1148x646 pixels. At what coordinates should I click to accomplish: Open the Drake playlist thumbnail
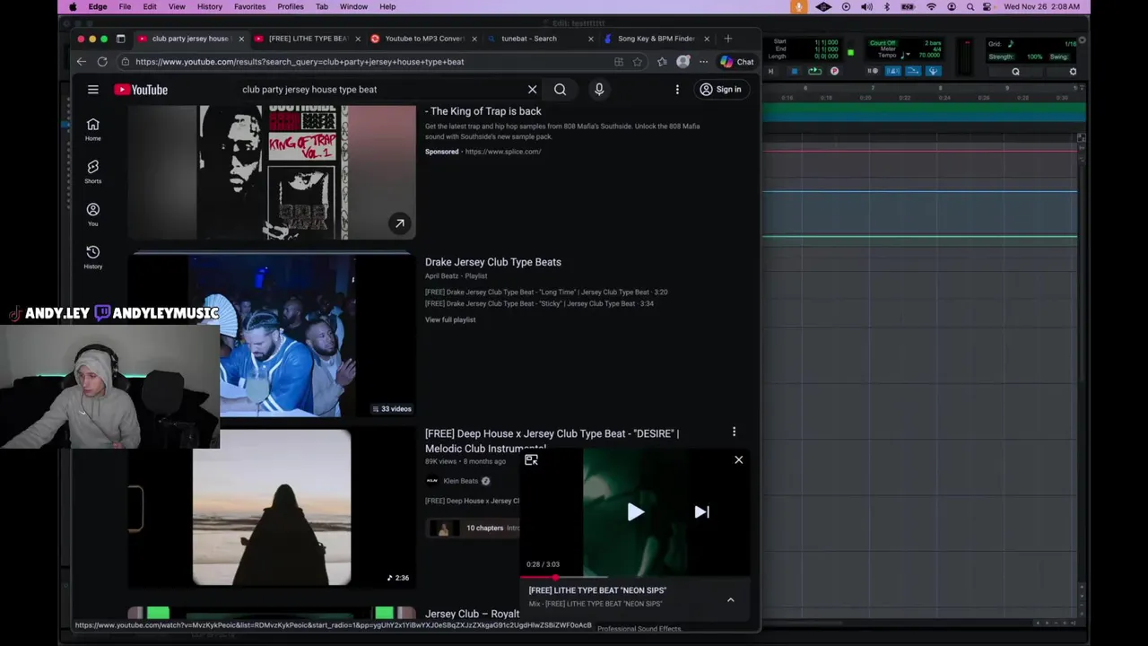coord(272,336)
